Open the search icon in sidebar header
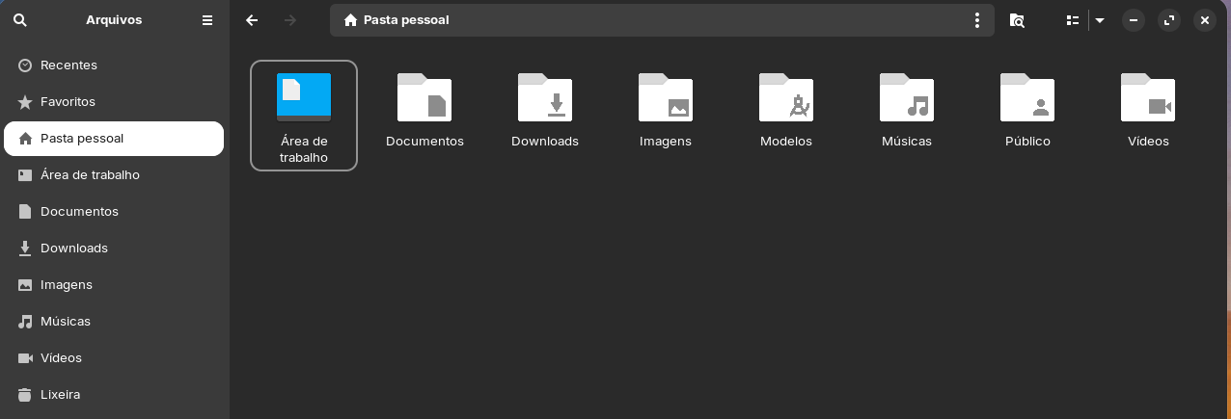 click(x=20, y=19)
